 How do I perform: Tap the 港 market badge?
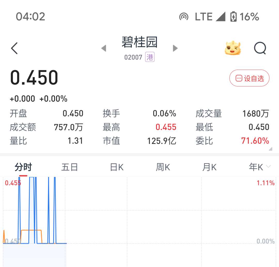pyautogui.click(x=150, y=57)
